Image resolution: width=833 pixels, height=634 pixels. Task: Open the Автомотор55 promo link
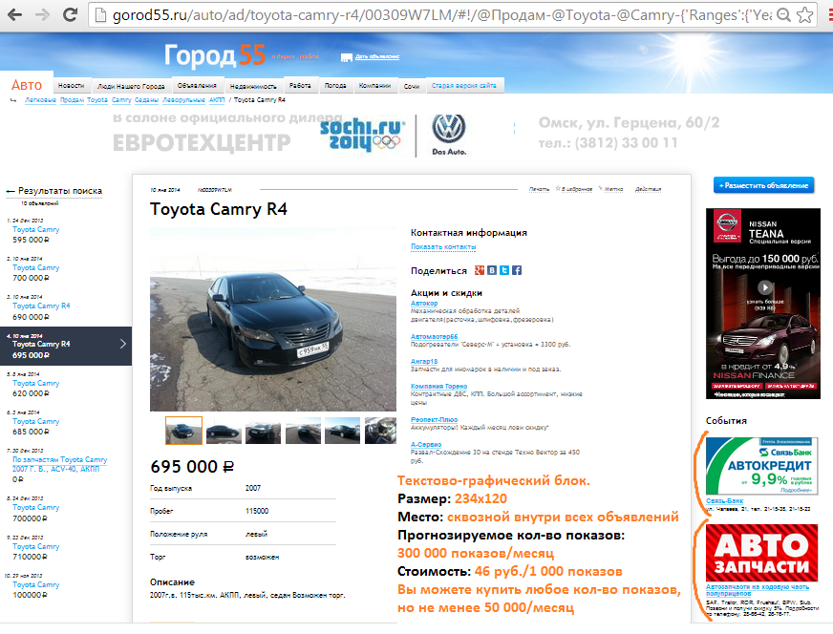434,337
